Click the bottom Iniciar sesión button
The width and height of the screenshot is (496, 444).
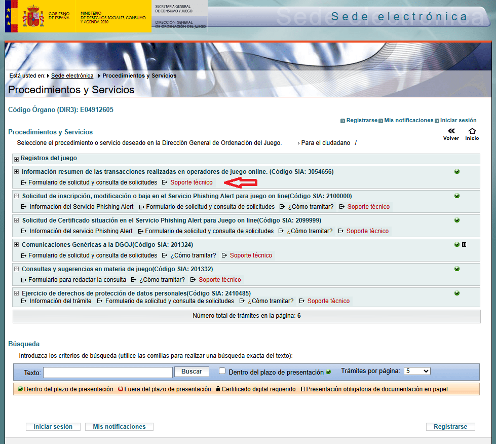53,427
